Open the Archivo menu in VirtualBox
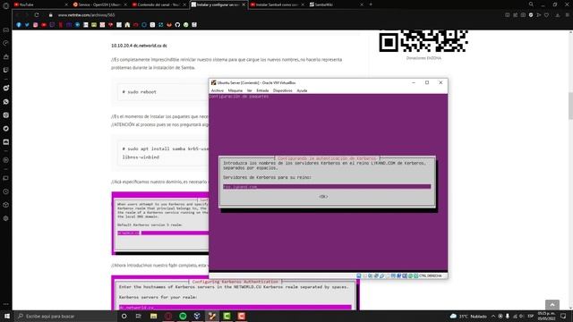 (217, 90)
